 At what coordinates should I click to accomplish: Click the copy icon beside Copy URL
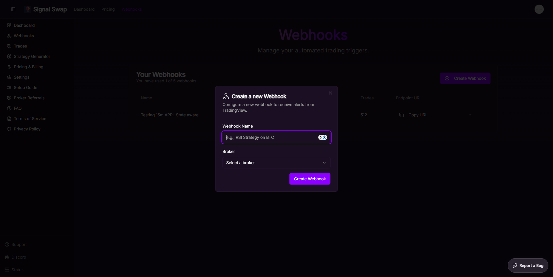pyautogui.click(x=402, y=115)
